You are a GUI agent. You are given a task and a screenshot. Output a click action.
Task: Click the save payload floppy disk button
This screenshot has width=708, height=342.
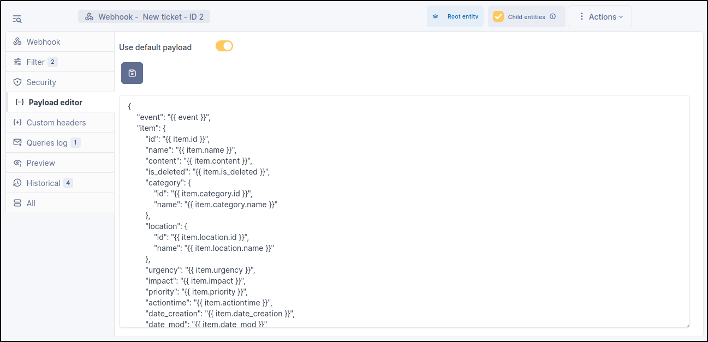click(132, 73)
